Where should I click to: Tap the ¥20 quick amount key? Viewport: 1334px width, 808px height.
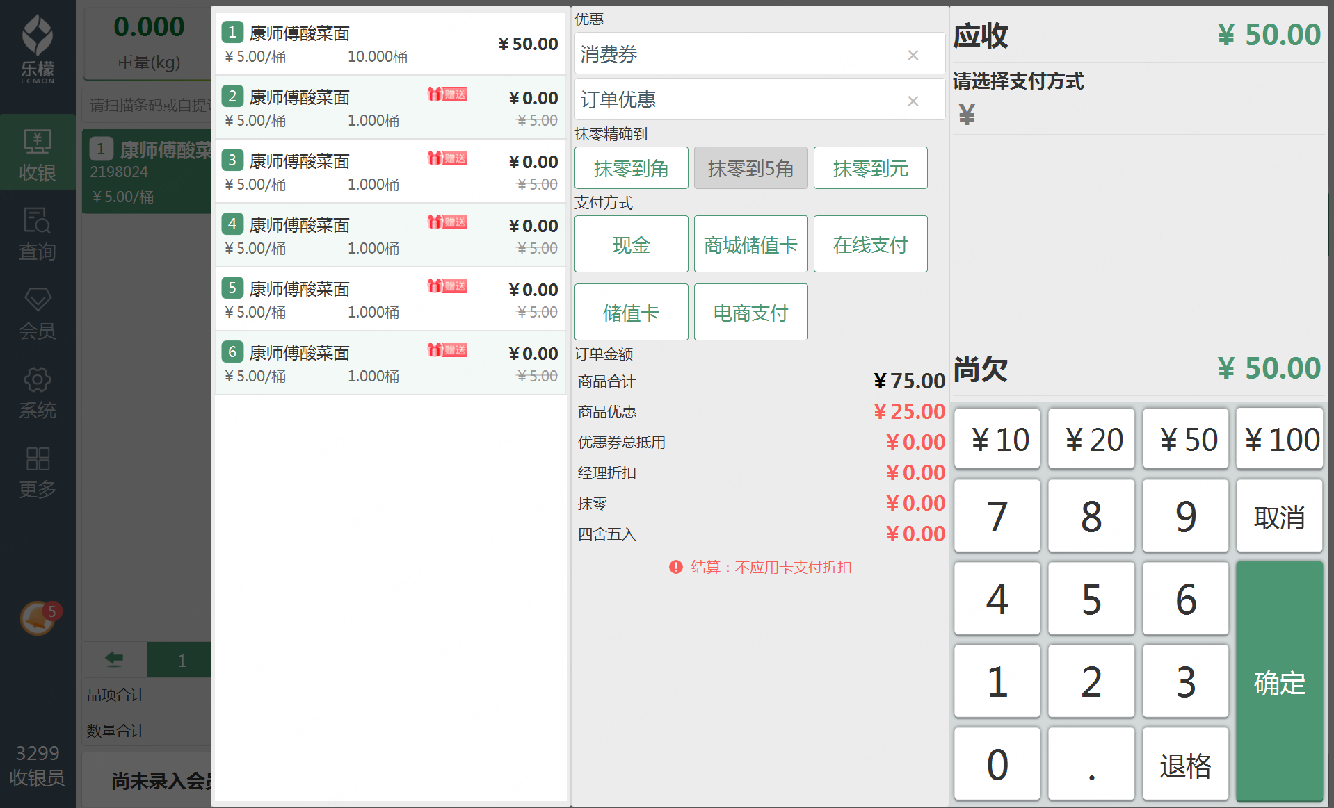1091,438
